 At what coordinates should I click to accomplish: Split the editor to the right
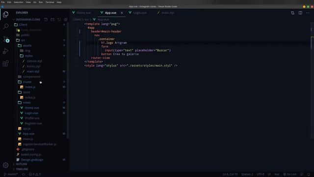pos(300,13)
